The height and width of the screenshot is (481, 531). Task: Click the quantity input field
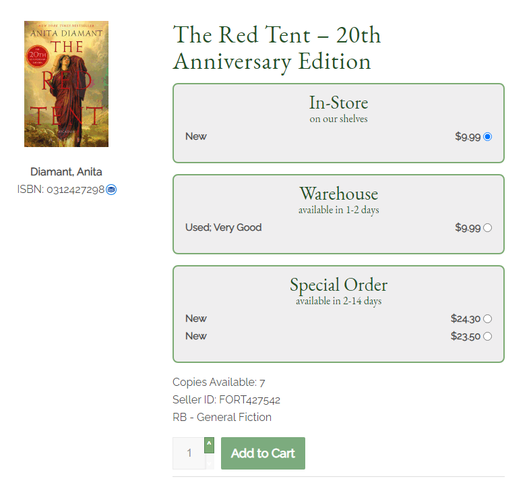[189, 453]
